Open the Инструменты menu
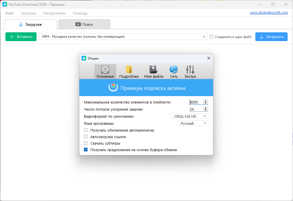 tap(54, 13)
